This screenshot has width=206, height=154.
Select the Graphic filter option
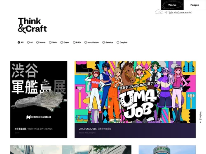[x=122, y=42]
